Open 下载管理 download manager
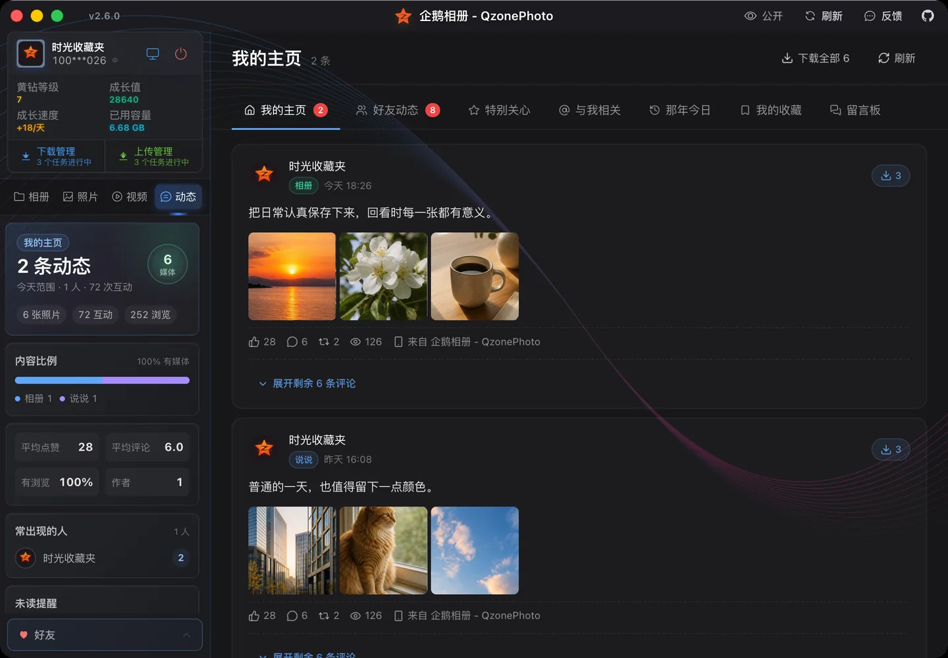The image size is (948, 658). [x=57, y=156]
